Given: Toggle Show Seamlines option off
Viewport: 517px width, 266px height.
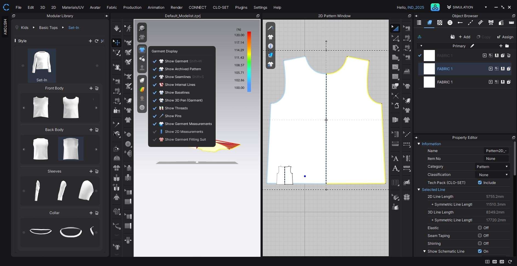Looking at the screenshot, I should [x=155, y=77].
